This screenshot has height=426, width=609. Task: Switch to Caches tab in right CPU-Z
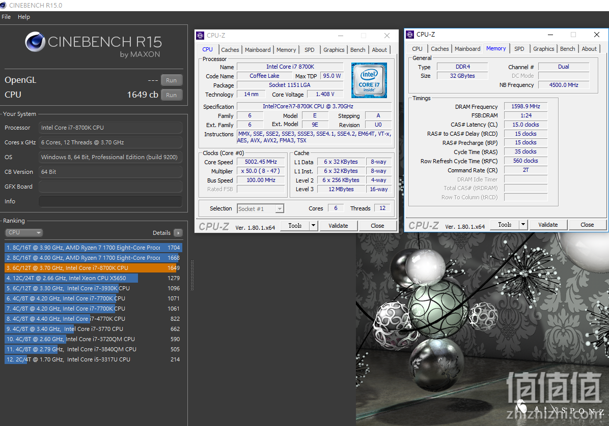pos(439,48)
